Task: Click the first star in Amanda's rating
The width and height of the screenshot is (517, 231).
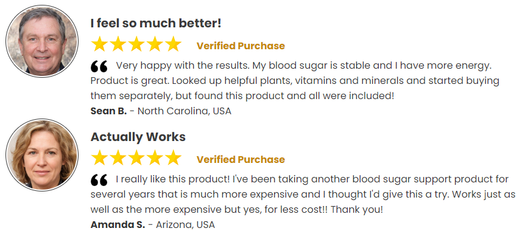Action: click(99, 157)
